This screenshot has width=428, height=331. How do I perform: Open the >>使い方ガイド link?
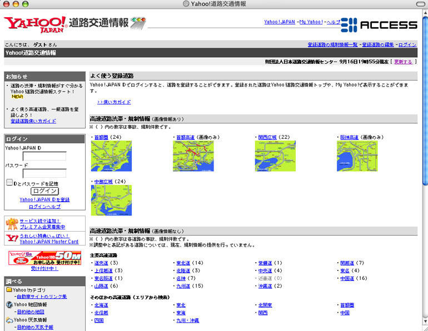coord(114,102)
